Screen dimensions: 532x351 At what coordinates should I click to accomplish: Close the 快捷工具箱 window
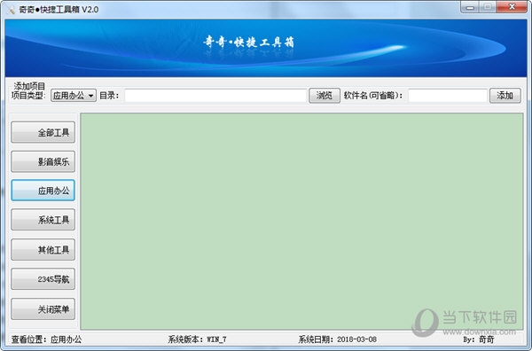click(x=512, y=7)
